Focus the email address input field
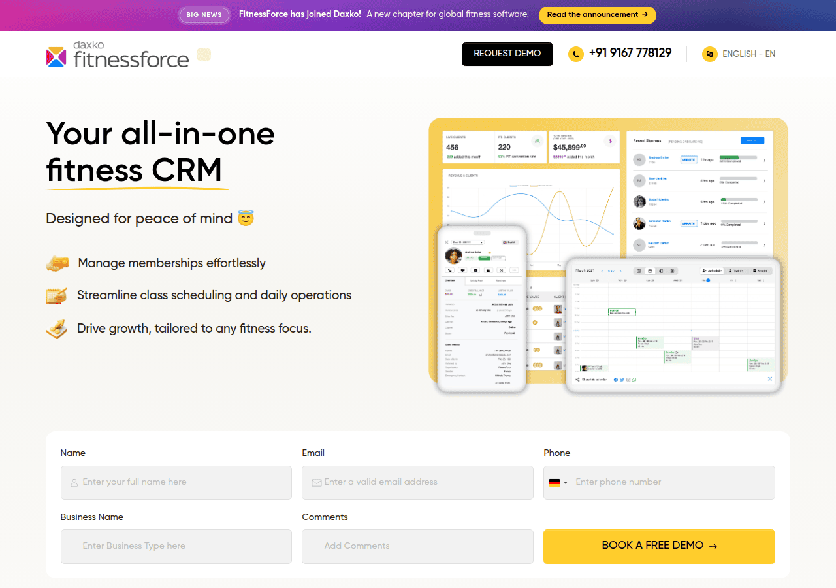 pos(418,483)
